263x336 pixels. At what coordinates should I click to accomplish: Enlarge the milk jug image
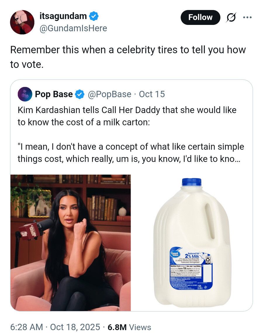(x=191, y=243)
